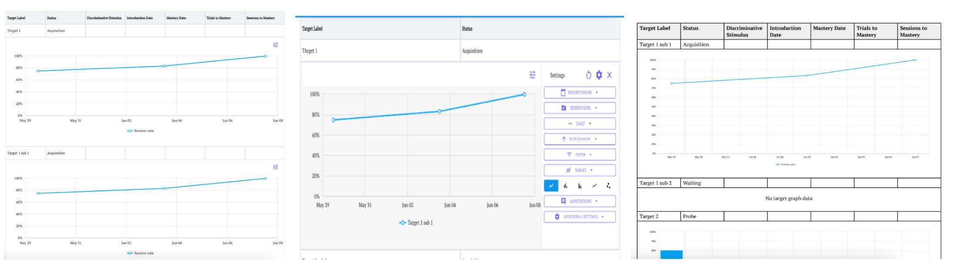Open the gear icon in Settings header

tap(599, 75)
